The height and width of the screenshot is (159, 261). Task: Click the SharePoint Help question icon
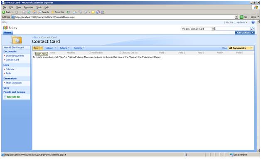click(x=253, y=22)
